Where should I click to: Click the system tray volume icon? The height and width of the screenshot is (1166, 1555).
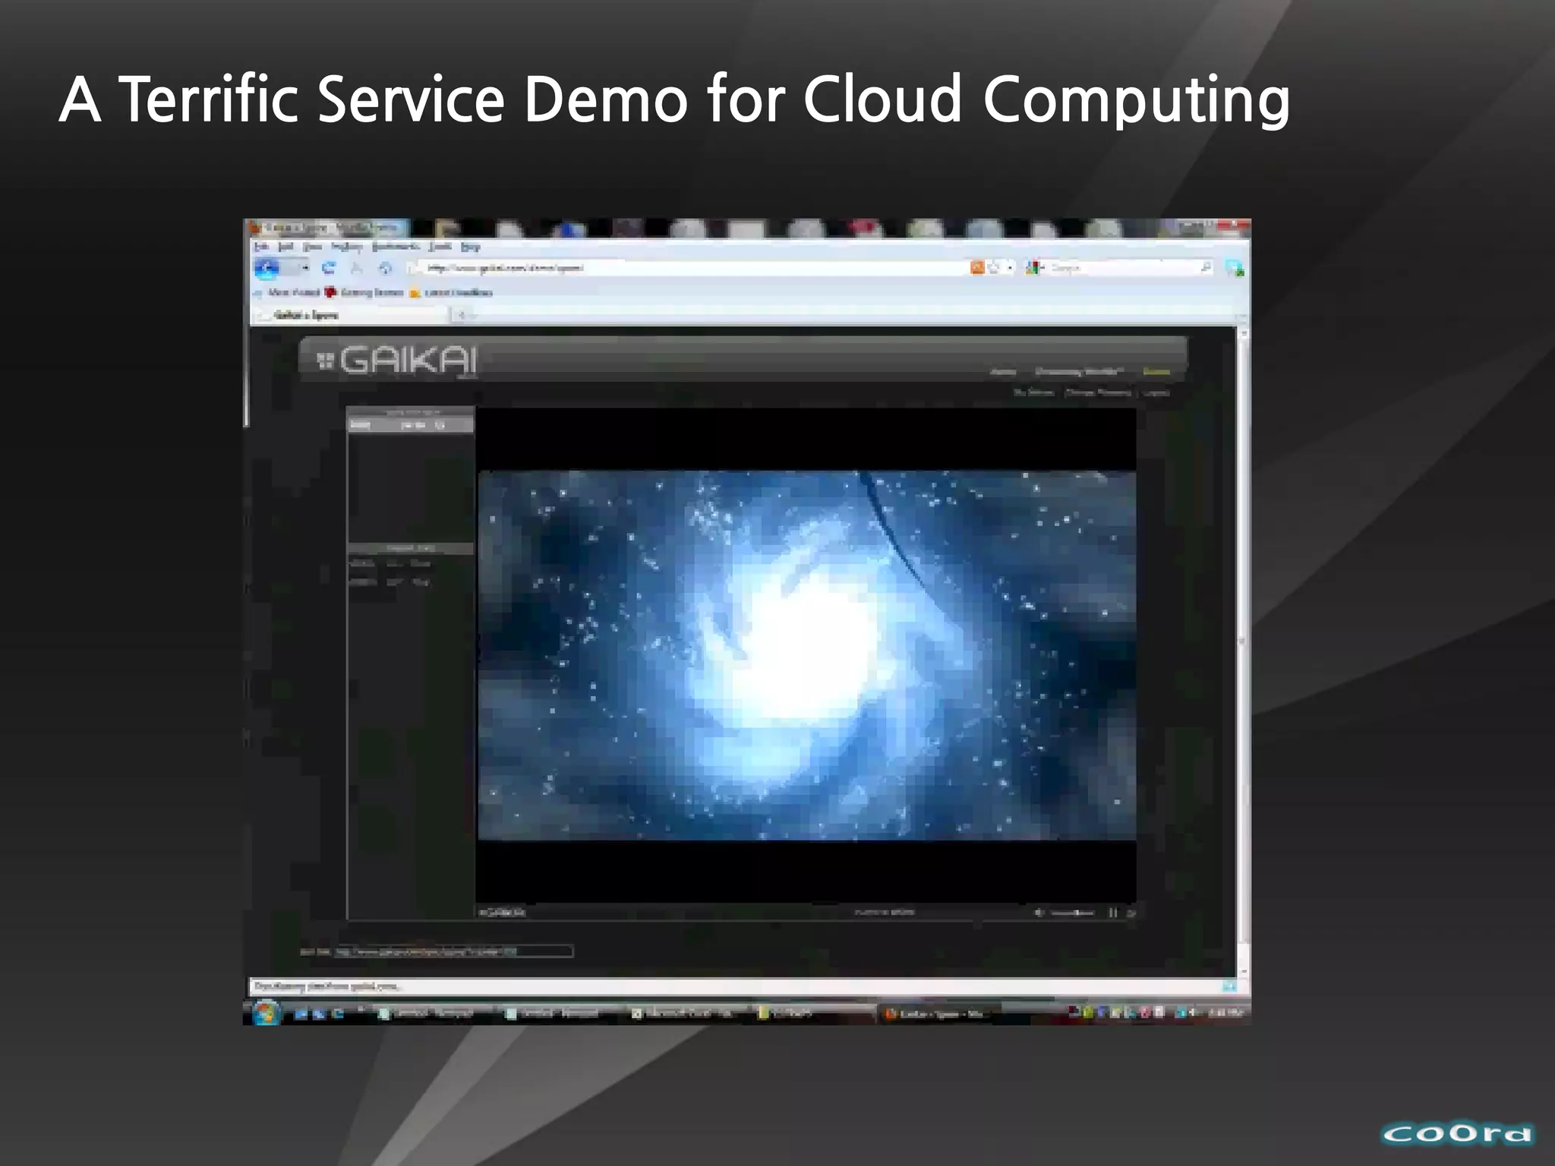pos(1194,1013)
